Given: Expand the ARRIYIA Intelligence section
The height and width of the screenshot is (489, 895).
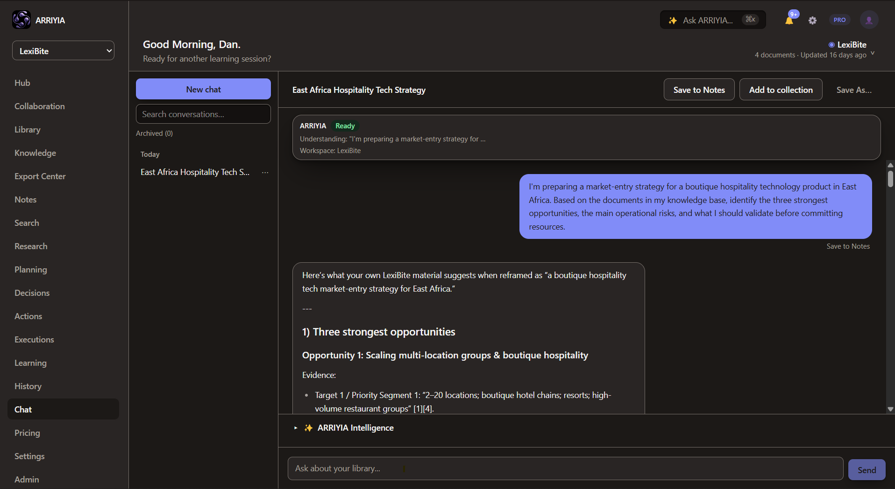Looking at the screenshot, I should 296,428.
